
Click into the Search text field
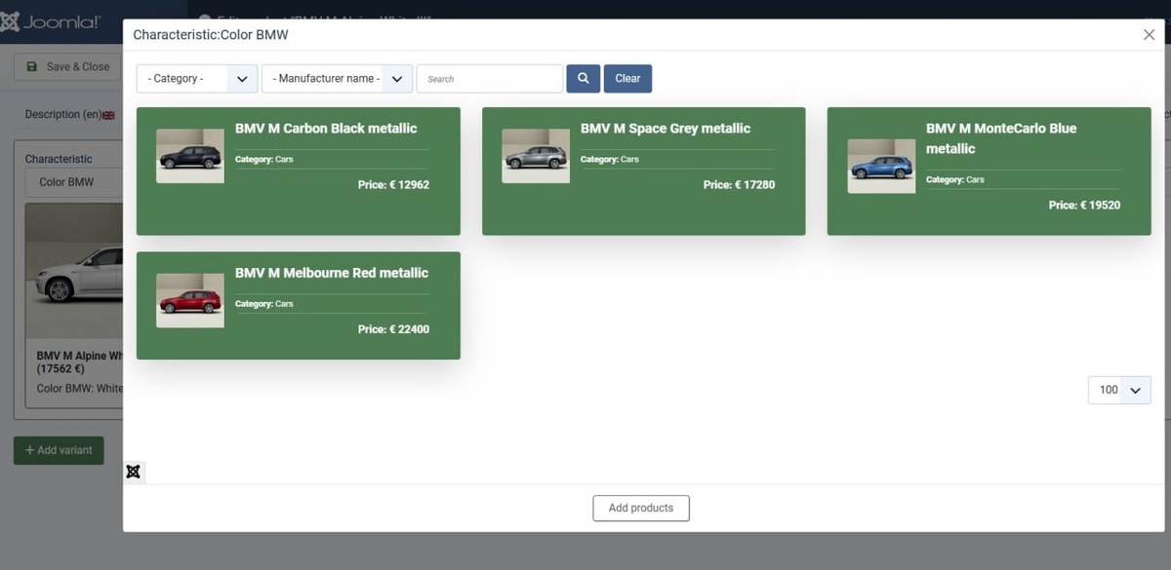tap(490, 79)
